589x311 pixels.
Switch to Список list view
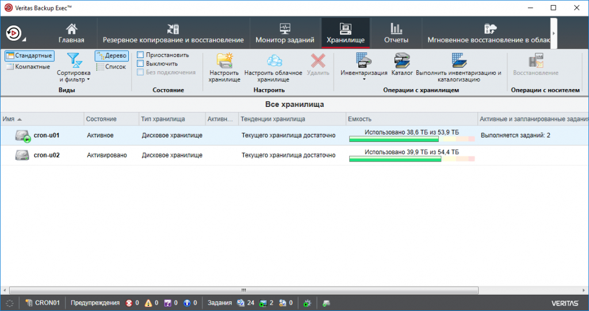tap(111, 67)
